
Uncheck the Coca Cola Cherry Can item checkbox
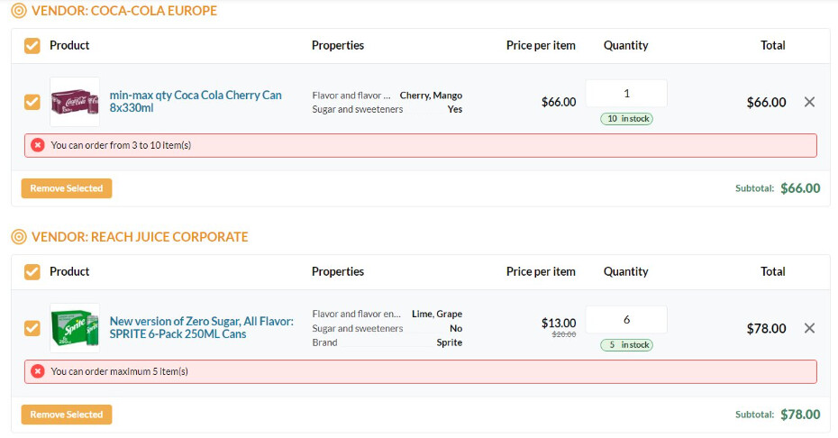(32, 102)
